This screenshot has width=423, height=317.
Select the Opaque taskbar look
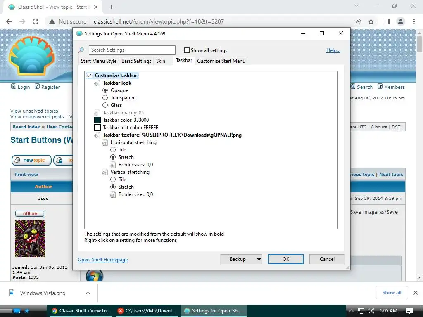[105, 90]
